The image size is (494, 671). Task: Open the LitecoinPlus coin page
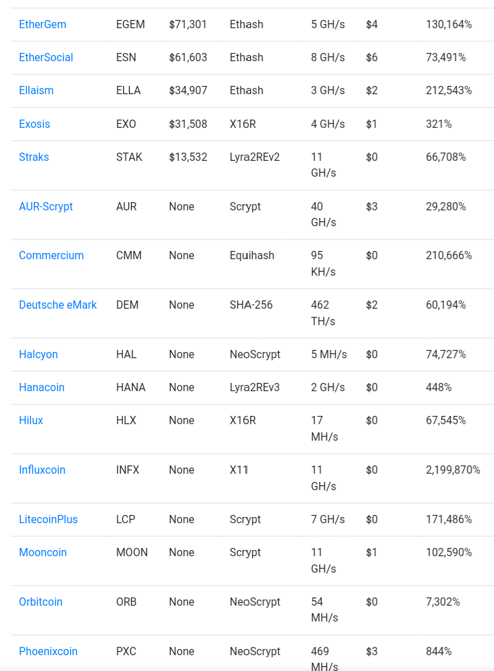click(x=48, y=519)
